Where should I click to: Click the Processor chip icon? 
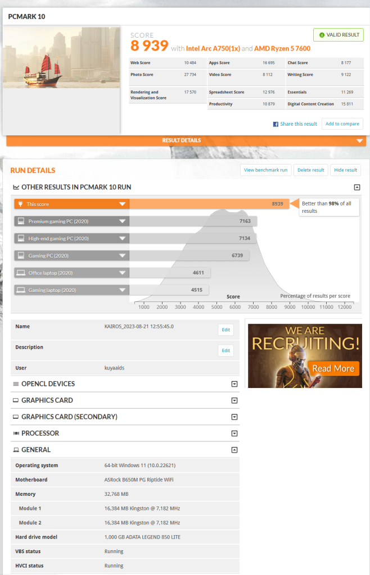(16, 433)
